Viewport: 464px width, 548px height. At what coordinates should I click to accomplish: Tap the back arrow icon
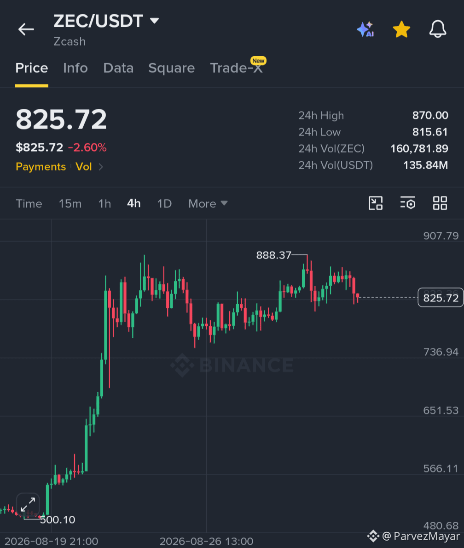point(26,29)
